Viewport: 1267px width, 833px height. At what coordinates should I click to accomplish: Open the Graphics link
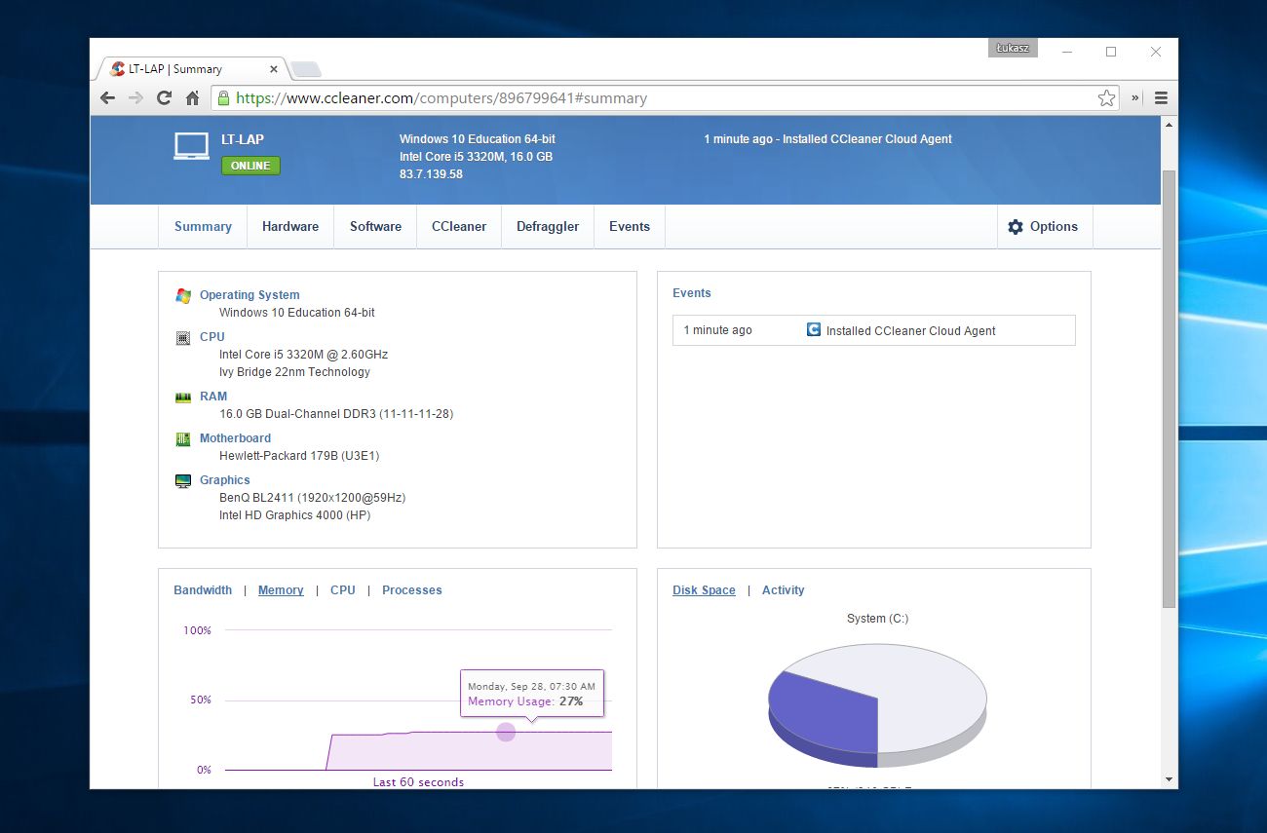tap(225, 480)
